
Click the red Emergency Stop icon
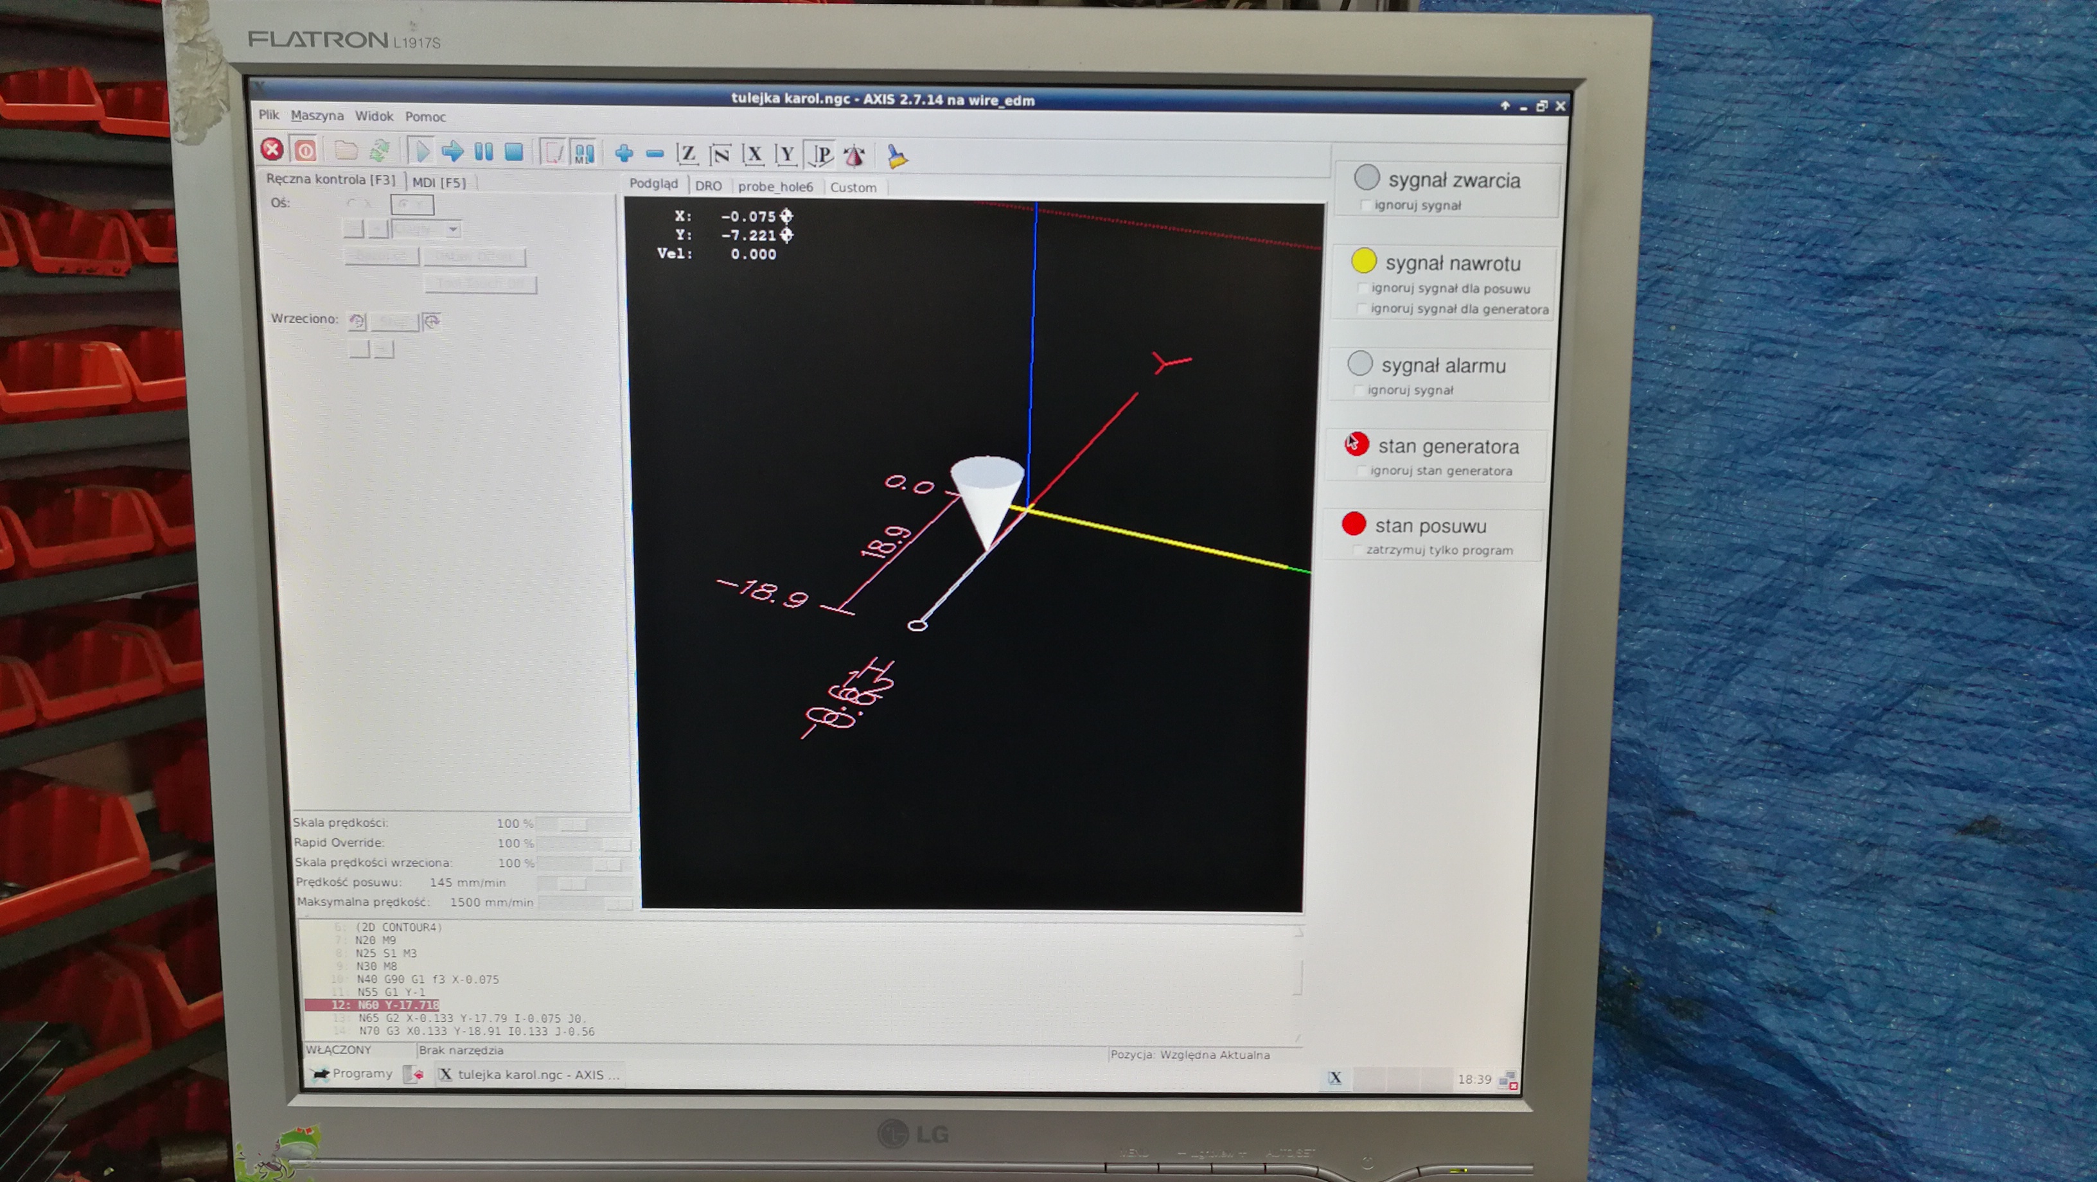tap(272, 150)
